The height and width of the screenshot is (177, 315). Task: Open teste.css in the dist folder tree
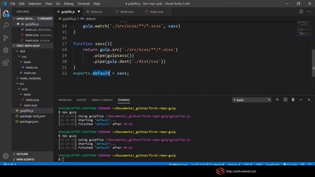[33, 67]
